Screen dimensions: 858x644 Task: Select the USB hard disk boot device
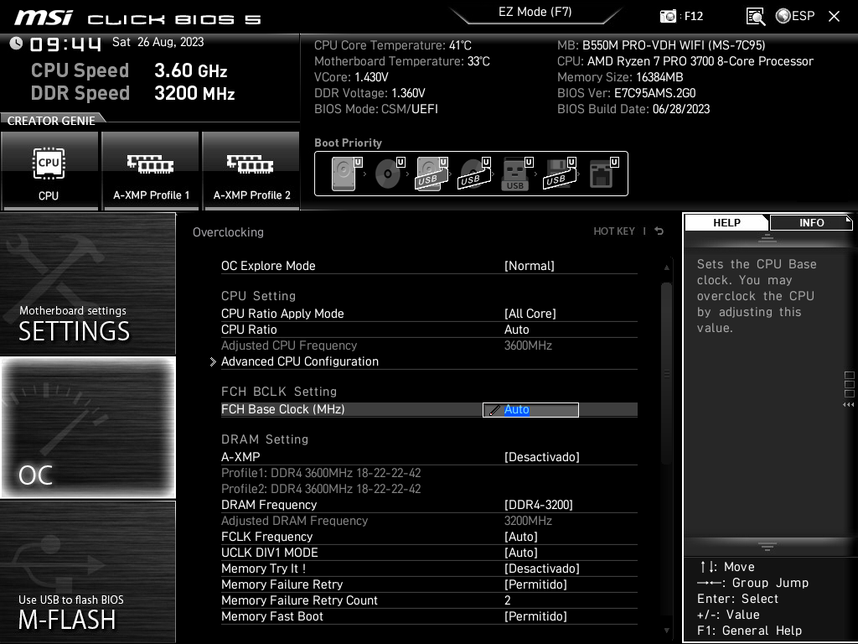tap(432, 174)
